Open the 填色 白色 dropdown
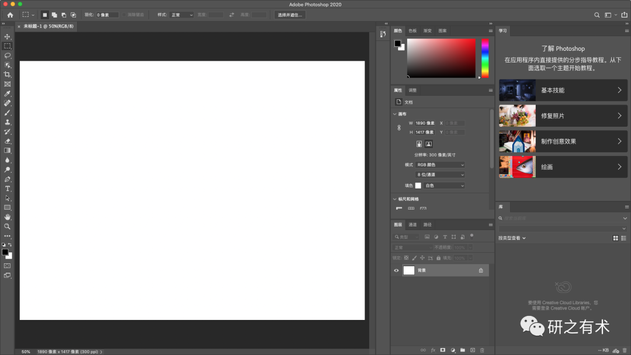The image size is (631, 355). tap(444, 186)
